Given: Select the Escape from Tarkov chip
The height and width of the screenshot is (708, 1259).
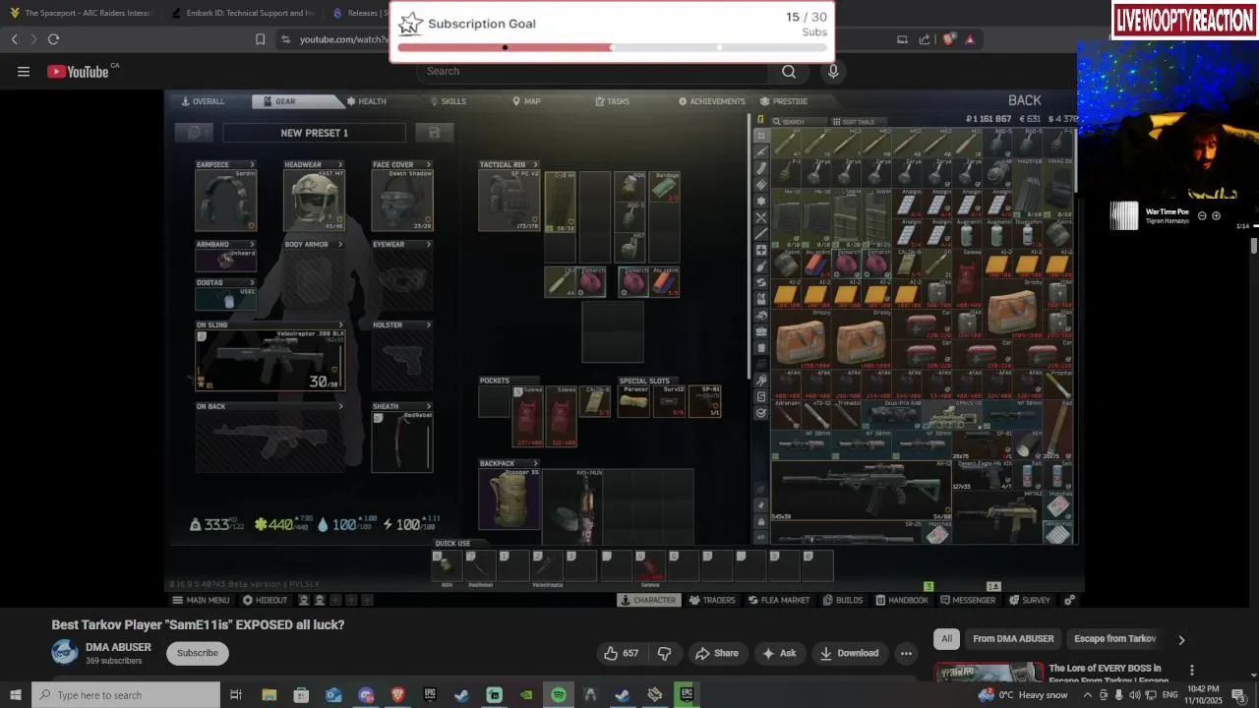Looking at the screenshot, I should tap(1114, 639).
